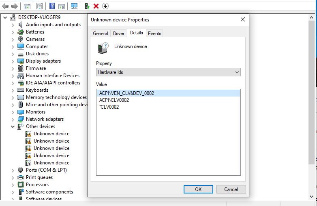Screen dimensions: 317x206
Task: Click the vertical scrollbar thumb in Device Manager
Action: tap(312, 92)
